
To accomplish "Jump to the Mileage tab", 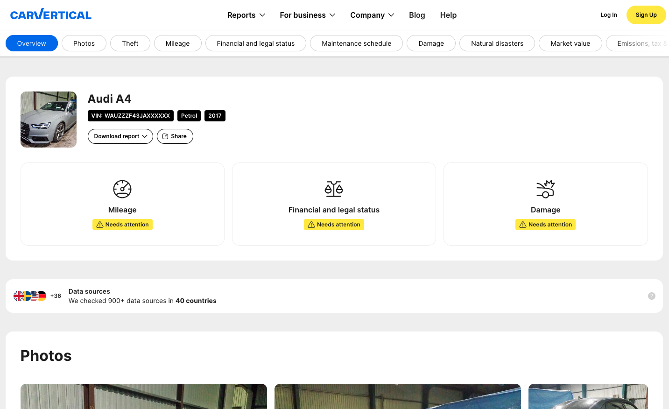I will pos(178,43).
